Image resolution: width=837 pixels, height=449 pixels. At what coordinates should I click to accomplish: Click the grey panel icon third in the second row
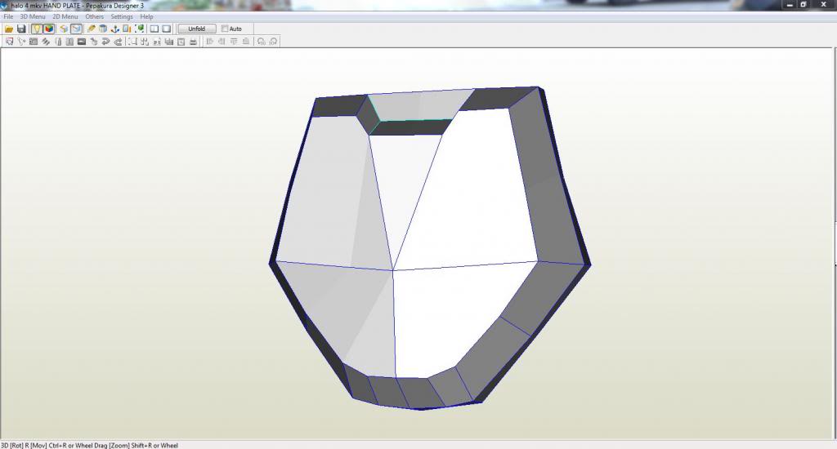tap(34, 42)
